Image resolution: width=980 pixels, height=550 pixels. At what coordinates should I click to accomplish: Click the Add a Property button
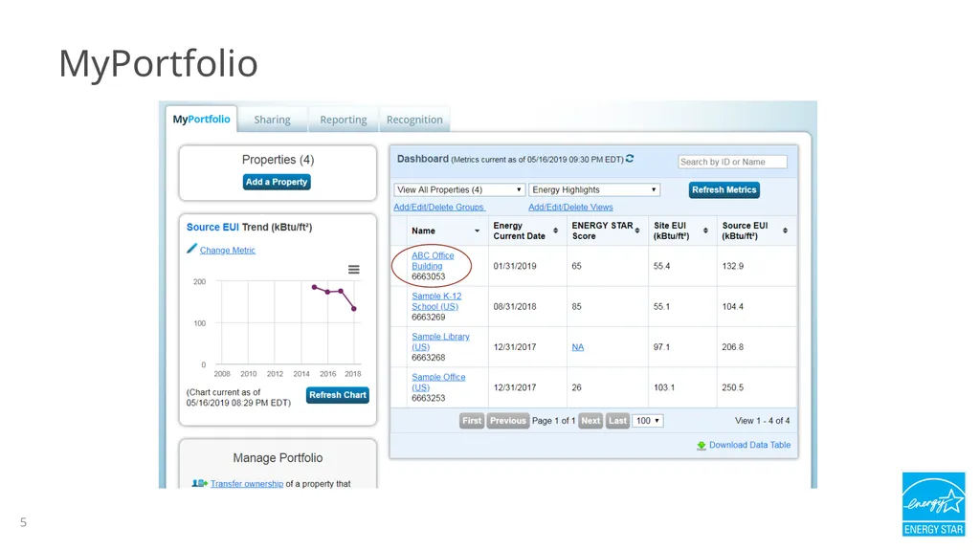[x=277, y=182]
